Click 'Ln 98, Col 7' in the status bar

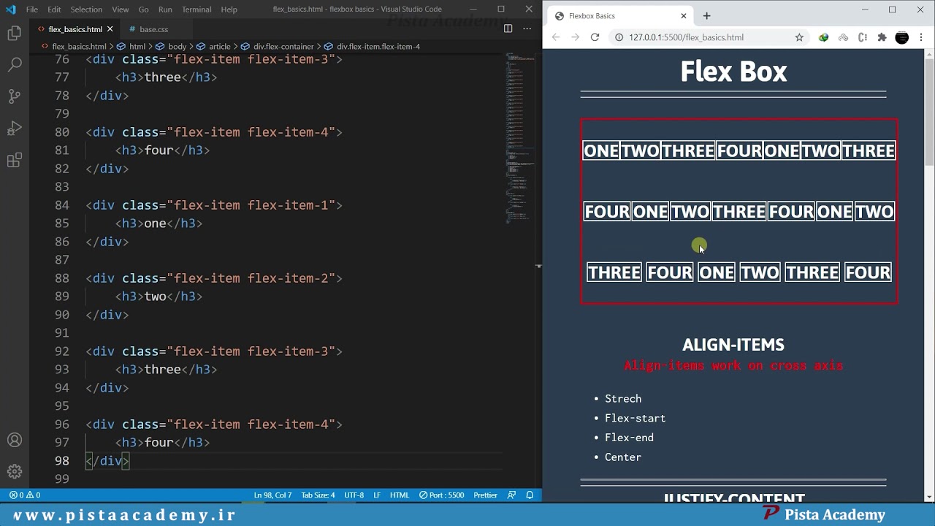tap(272, 495)
